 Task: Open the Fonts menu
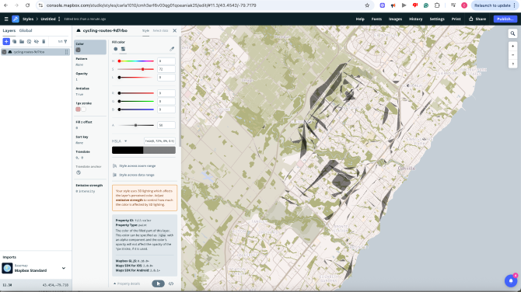(x=376, y=19)
